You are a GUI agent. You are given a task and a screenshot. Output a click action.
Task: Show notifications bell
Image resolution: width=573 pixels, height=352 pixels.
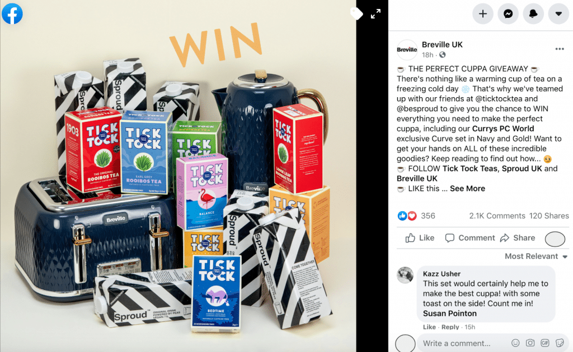click(x=533, y=14)
